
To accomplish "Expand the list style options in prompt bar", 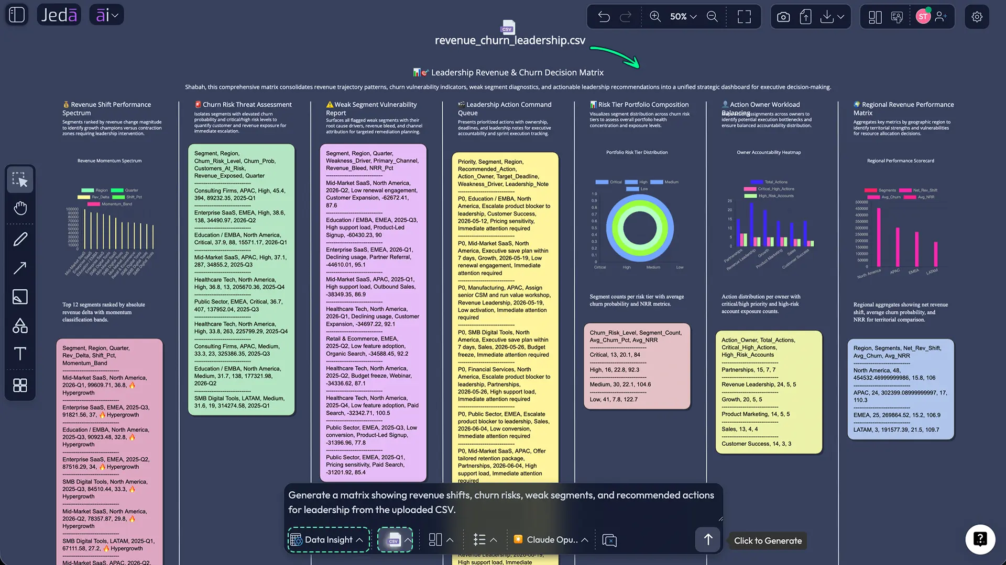I will click(x=485, y=539).
